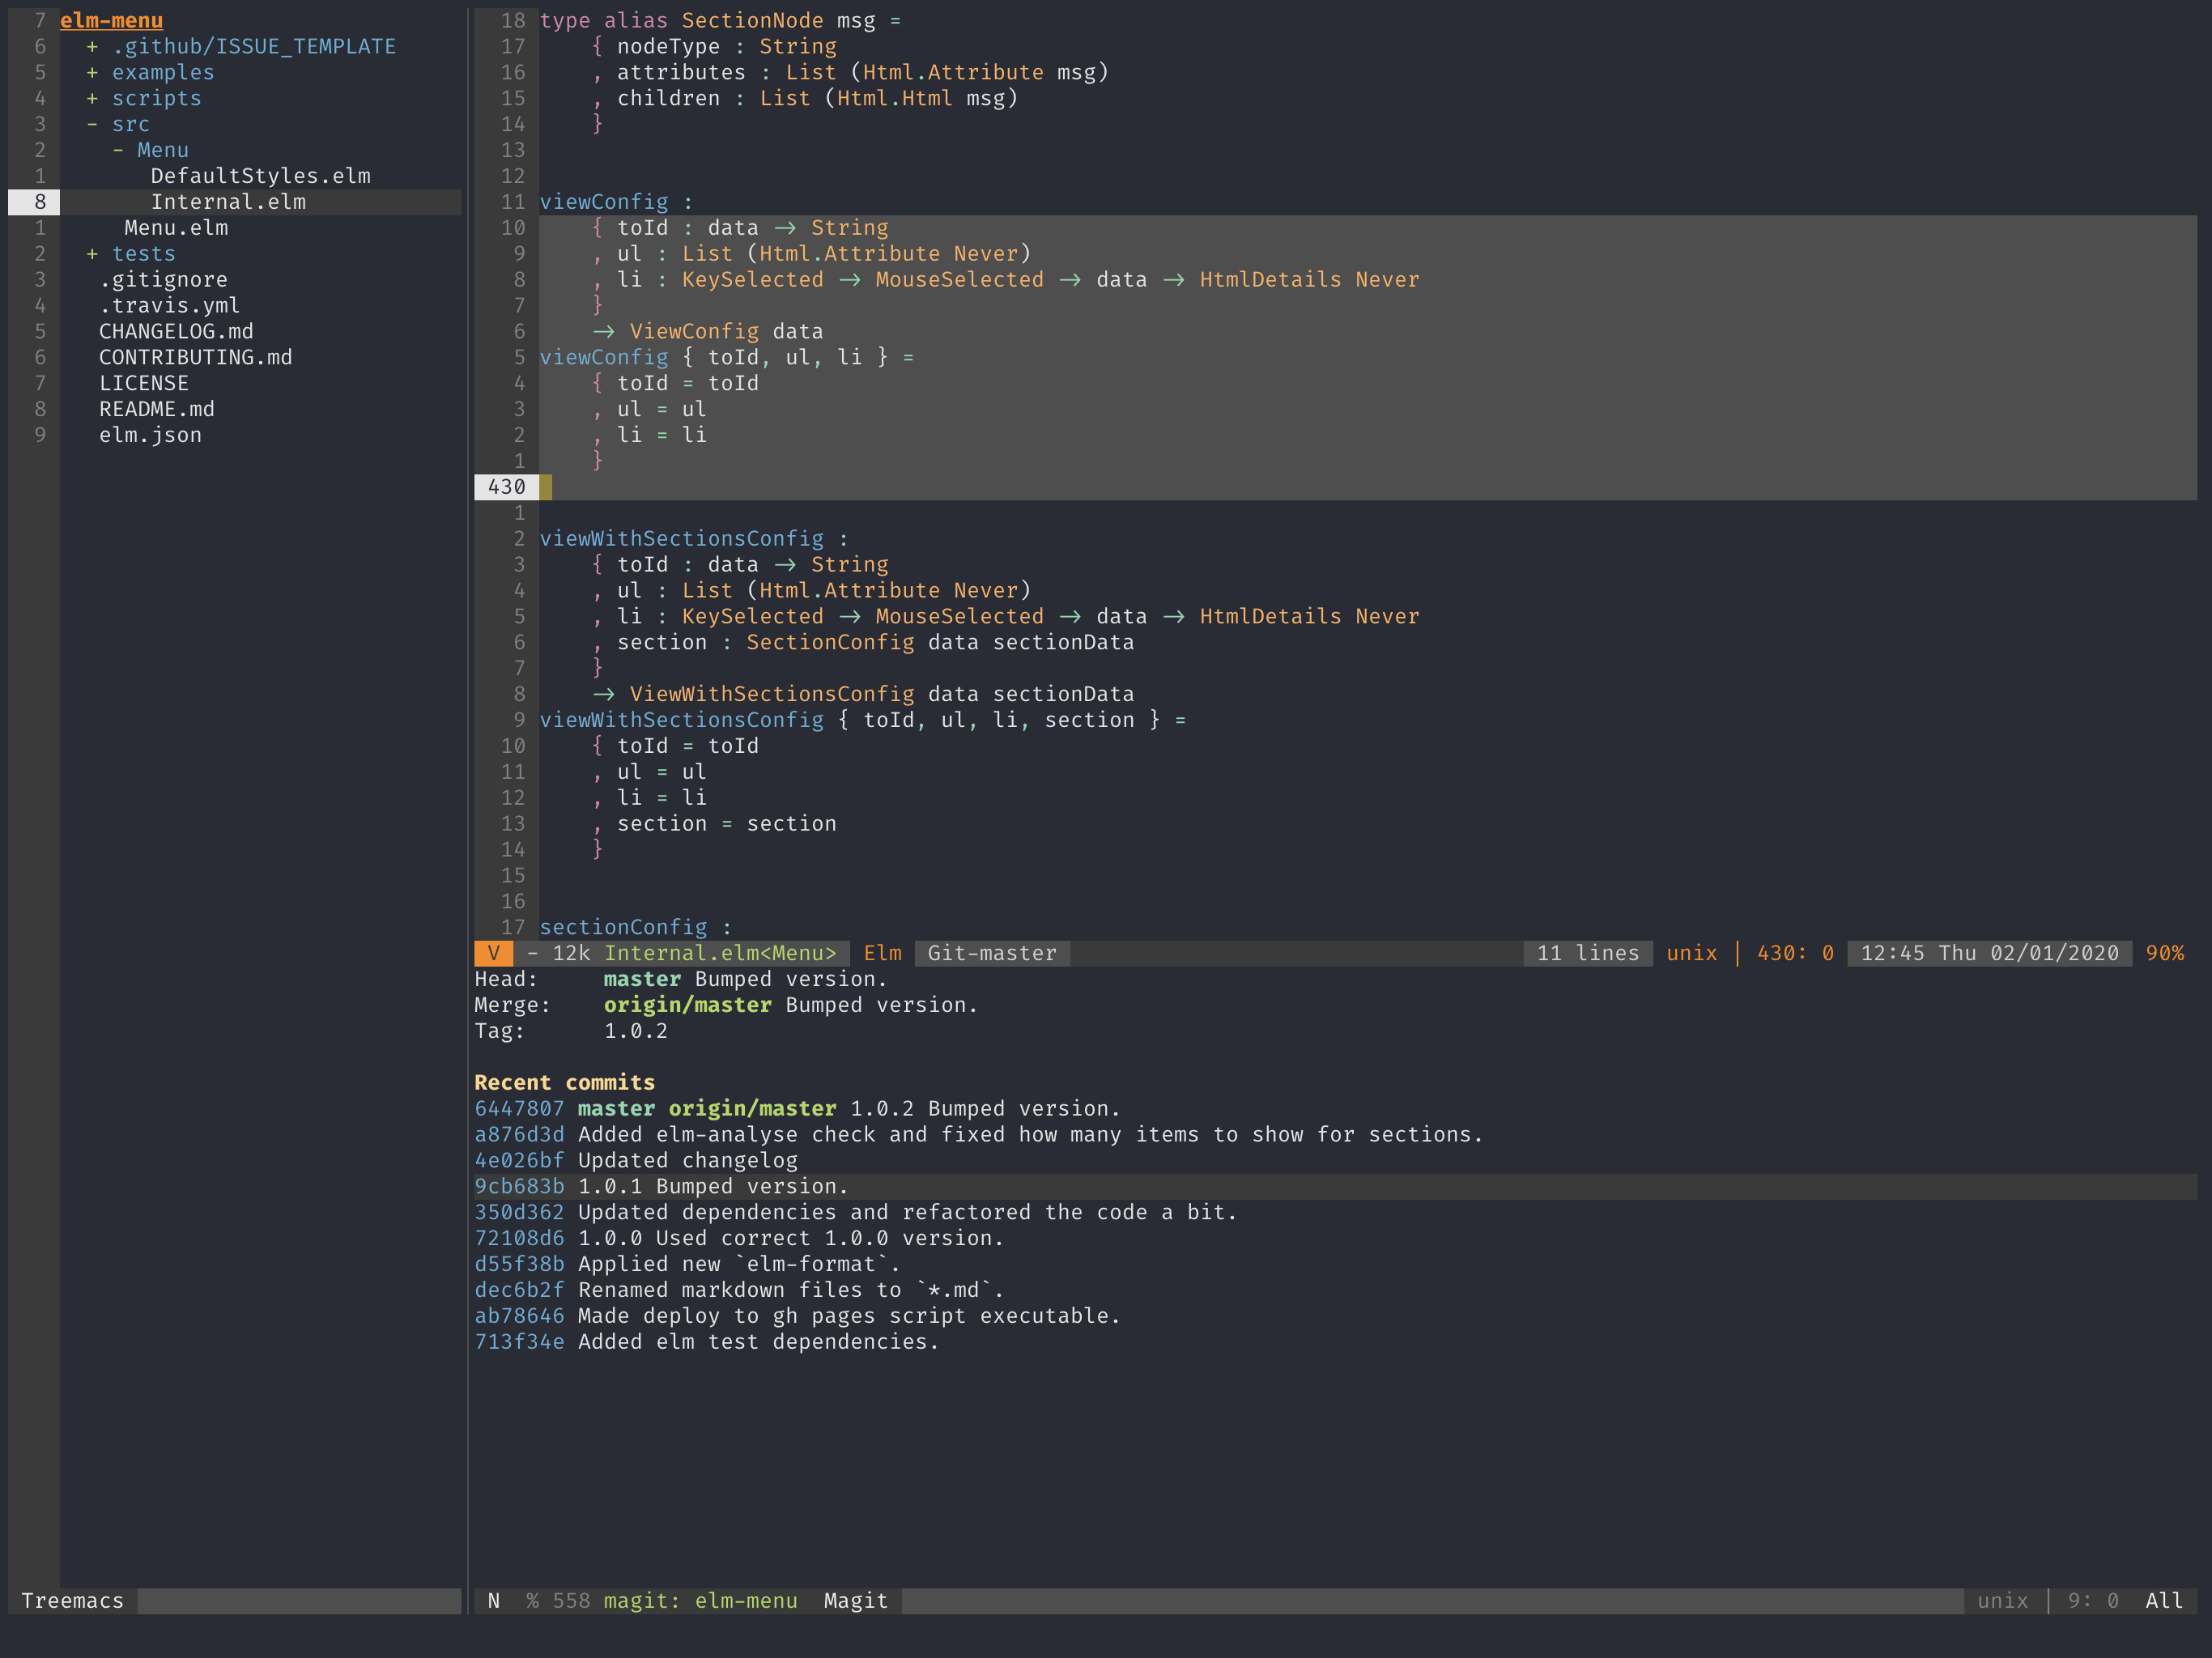Click unix encoding in editor modeline

(1691, 954)
